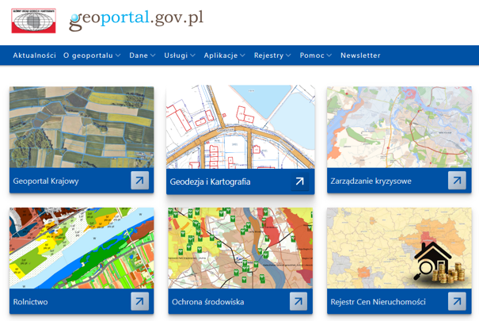Click the Zarządzanie kryzysowe map thumbnail

[399, 127]
